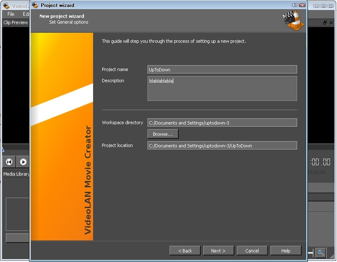Click the Project name input field
This screenshot has height=262, width=337.
222,69
